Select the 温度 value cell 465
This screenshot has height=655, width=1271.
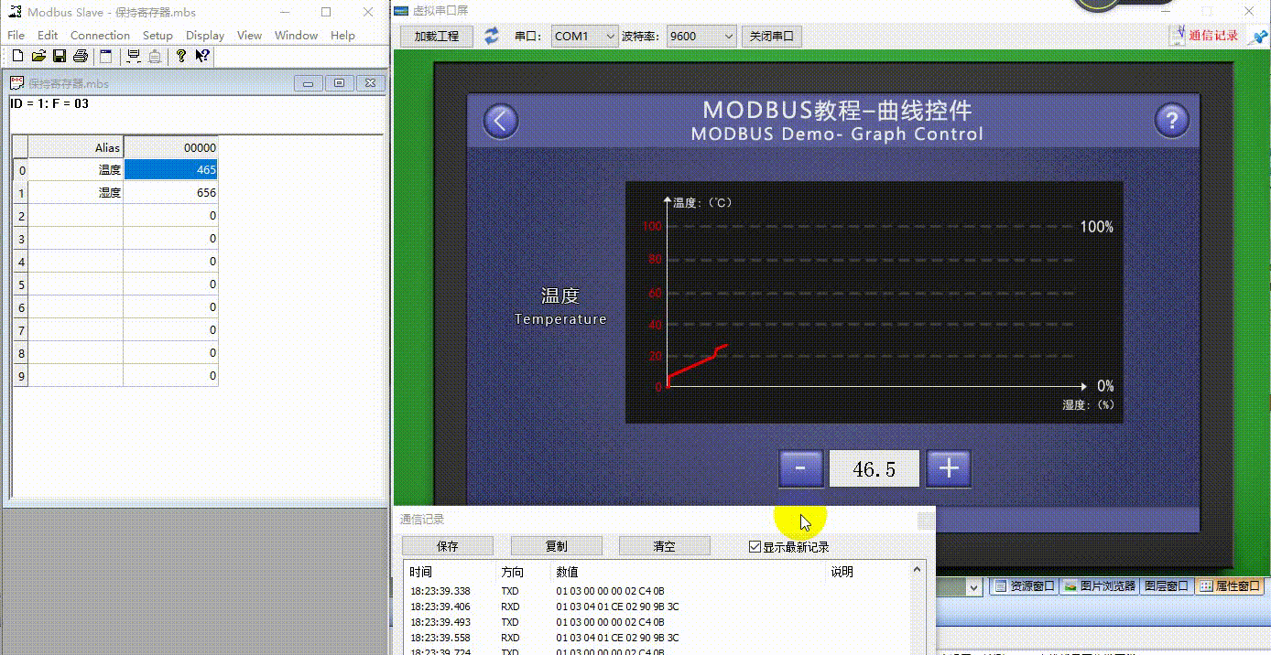(171, 169)
